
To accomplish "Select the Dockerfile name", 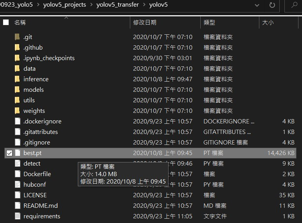I will tap(37, 174).
